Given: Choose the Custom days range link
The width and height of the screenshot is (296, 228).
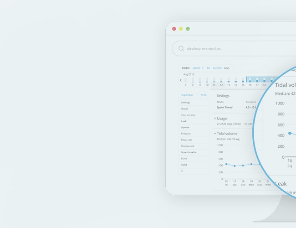Looking at the screenshot, I should click(x=218, y=68).
